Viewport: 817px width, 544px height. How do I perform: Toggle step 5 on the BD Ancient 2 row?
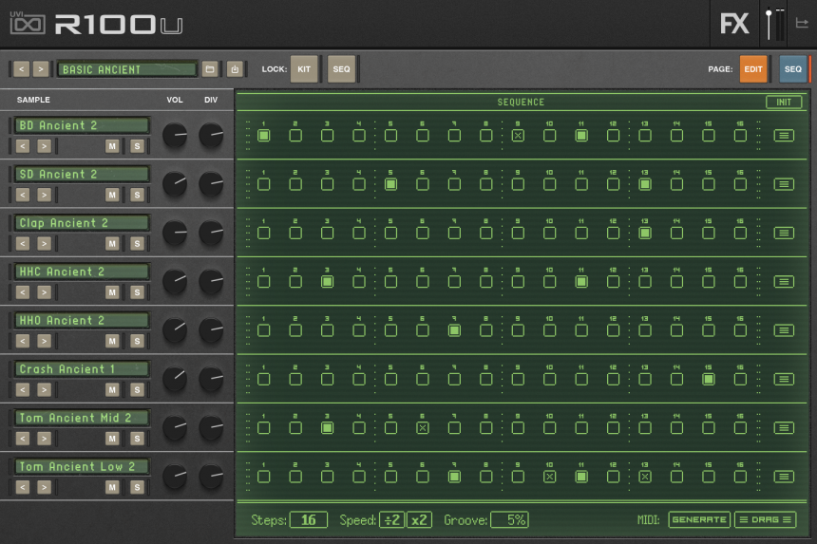pyautogui.click(x=390, y=136)
